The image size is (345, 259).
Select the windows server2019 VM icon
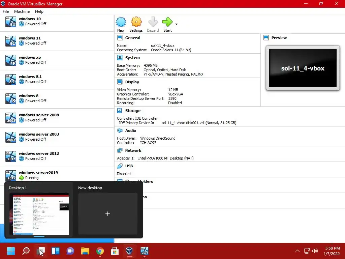coord(10,175)
